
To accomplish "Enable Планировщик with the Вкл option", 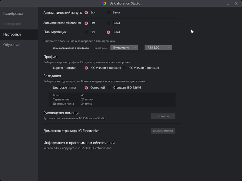I will 86,32.
